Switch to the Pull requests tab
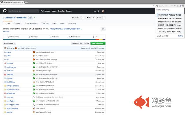This screenshot has width=185, height=115. pyautogui.click(x=32, y=23)
